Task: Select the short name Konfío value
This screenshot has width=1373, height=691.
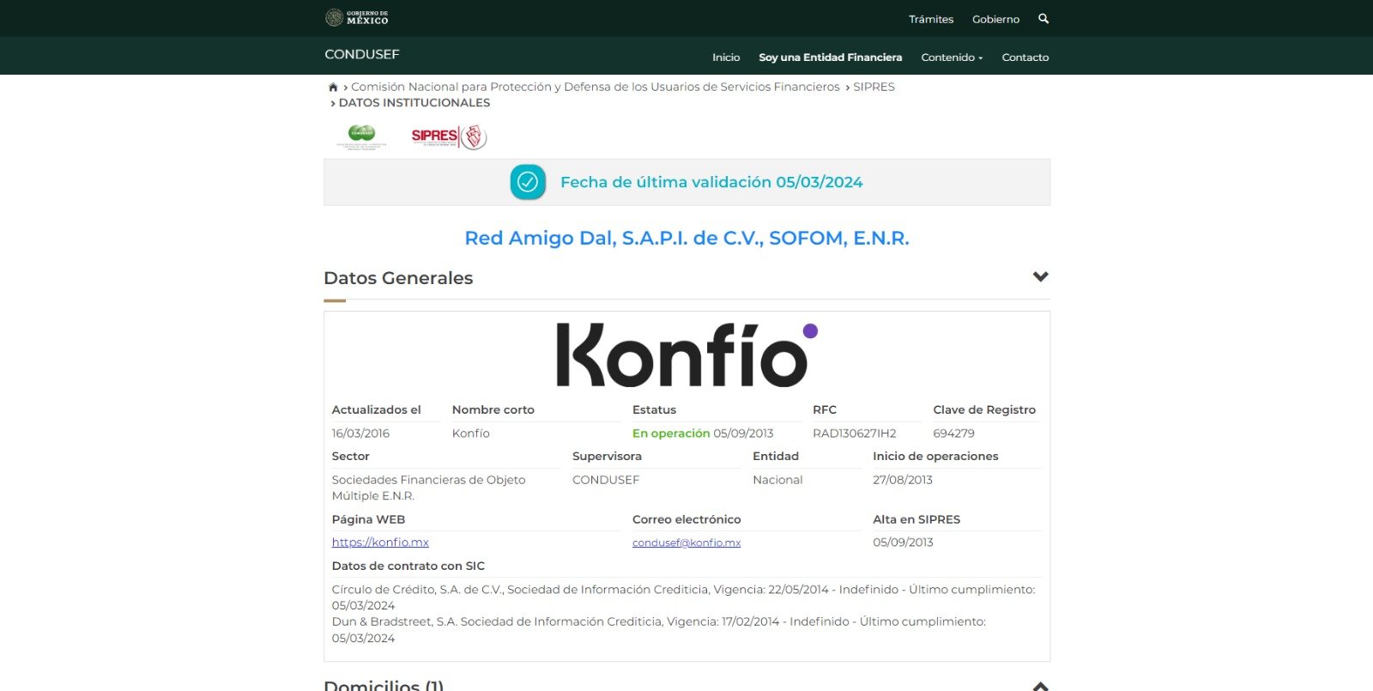Action: (x=471, y=433)
